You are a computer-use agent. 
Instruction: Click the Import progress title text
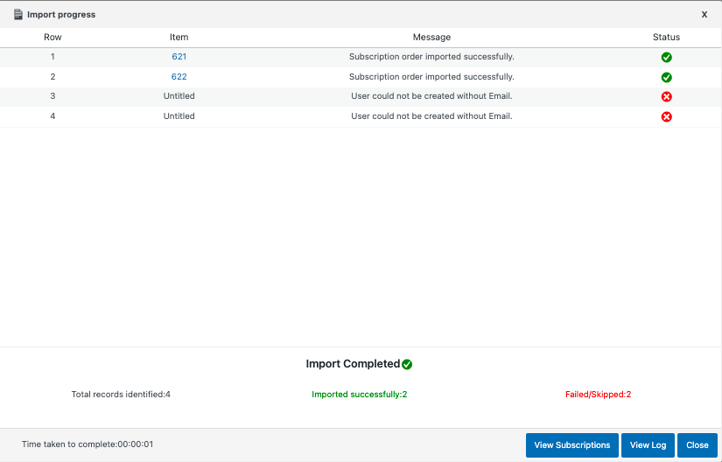[x=61, y=15]
